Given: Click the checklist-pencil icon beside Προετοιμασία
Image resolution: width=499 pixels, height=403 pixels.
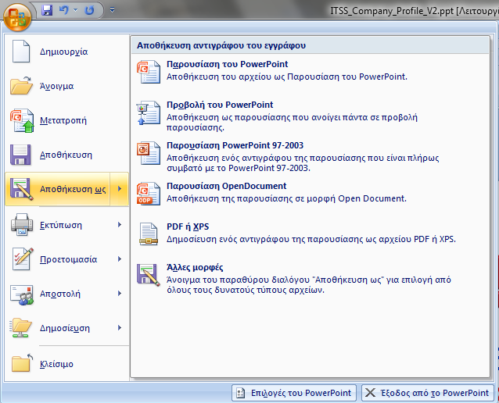Looking at the screenshot, I should [x=22, y=259].
